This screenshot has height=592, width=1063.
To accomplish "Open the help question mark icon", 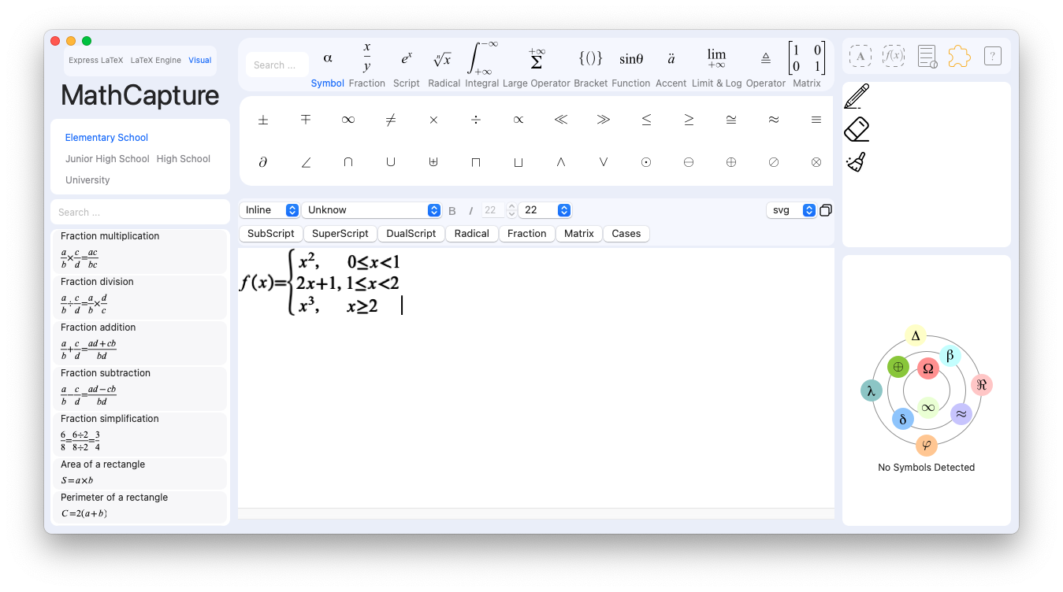I will 993,56.
